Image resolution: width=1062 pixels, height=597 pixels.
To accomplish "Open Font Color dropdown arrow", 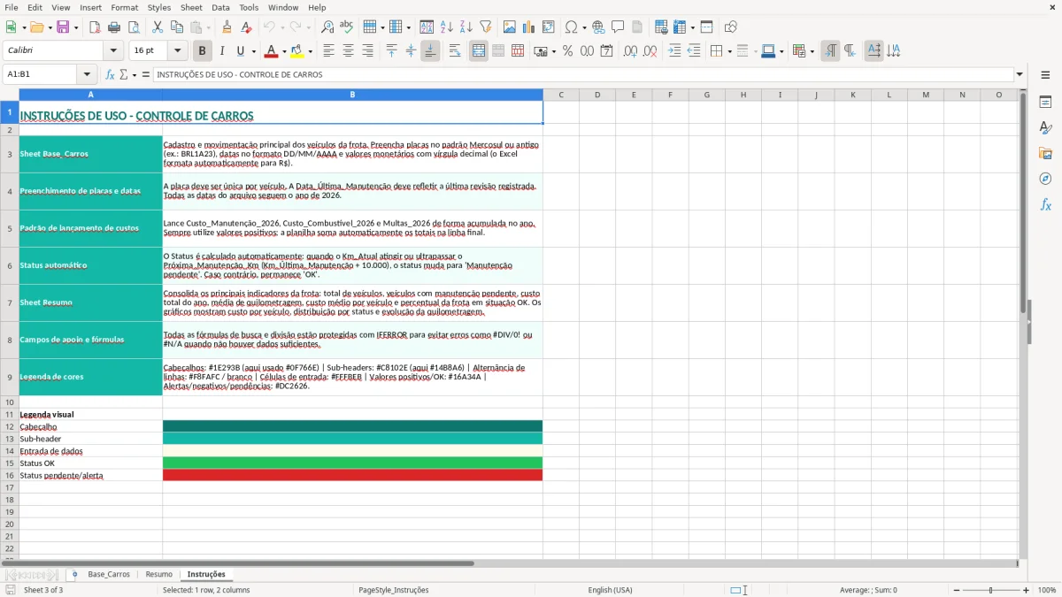I will click(x=283, y=51).
